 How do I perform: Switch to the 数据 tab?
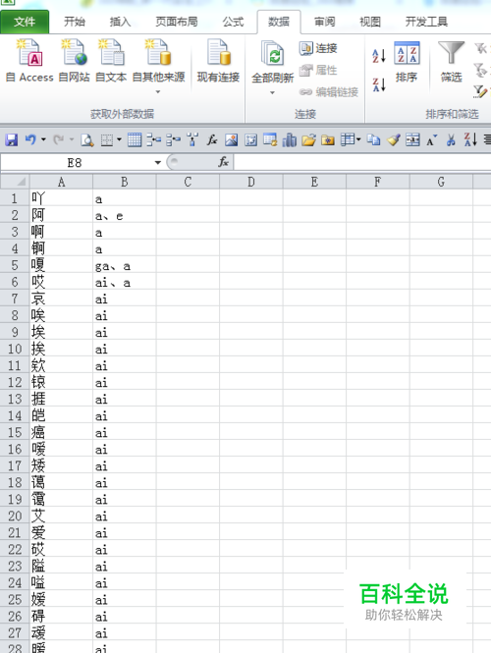coord(279,22)
